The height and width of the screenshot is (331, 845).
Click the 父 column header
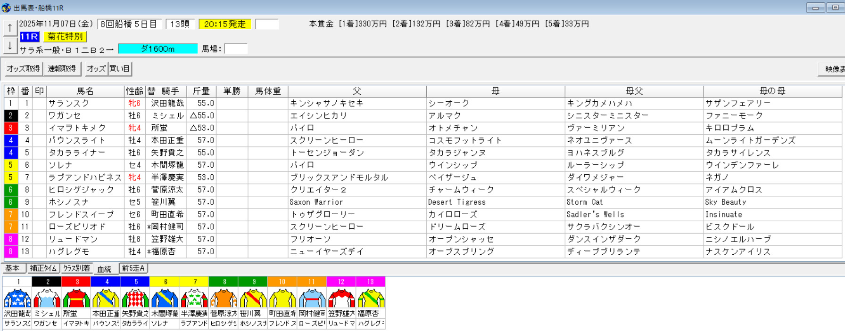point(357,91)
